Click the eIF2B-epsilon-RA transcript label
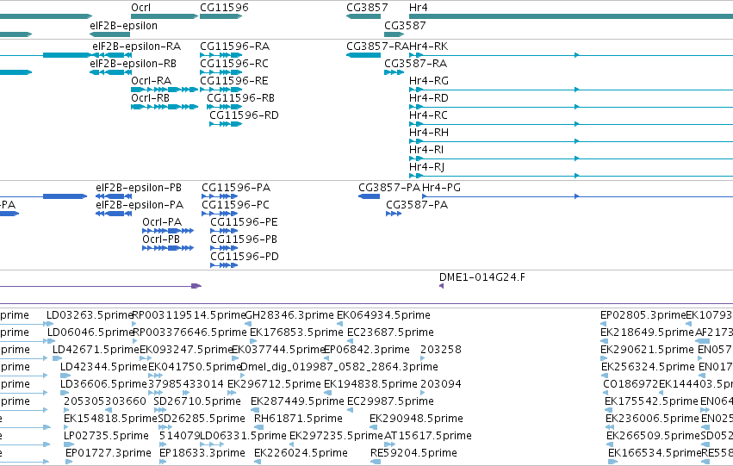Screen dimensions: 733x466 [x=136, y=47]
